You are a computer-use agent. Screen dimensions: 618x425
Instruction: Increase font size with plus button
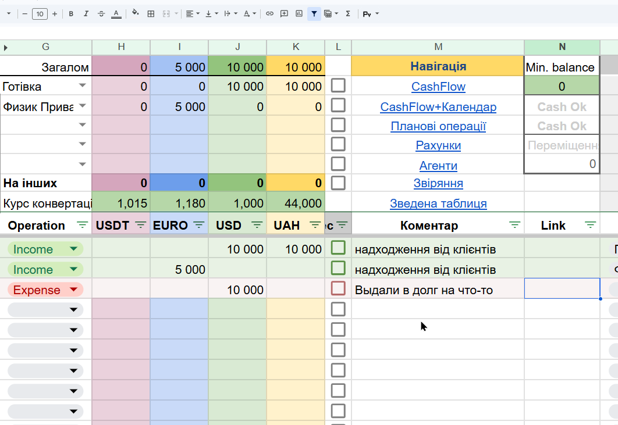55,14
